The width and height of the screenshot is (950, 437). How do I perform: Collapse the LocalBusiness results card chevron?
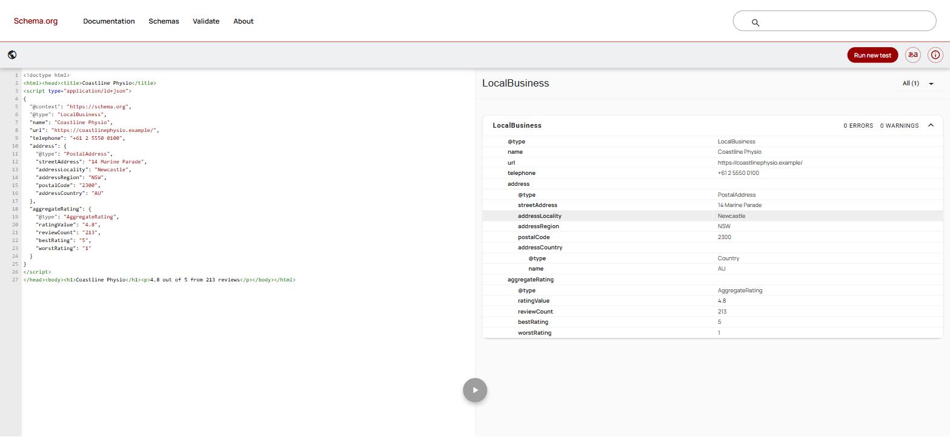931,125
